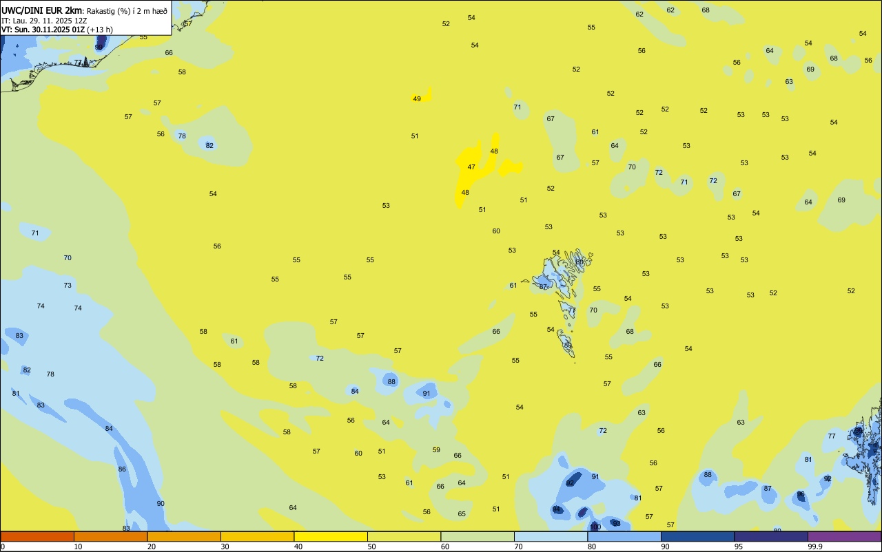Click the legend tick label 30
The width and height of the screenshot is (882, 552).
[x=225, y=546]
